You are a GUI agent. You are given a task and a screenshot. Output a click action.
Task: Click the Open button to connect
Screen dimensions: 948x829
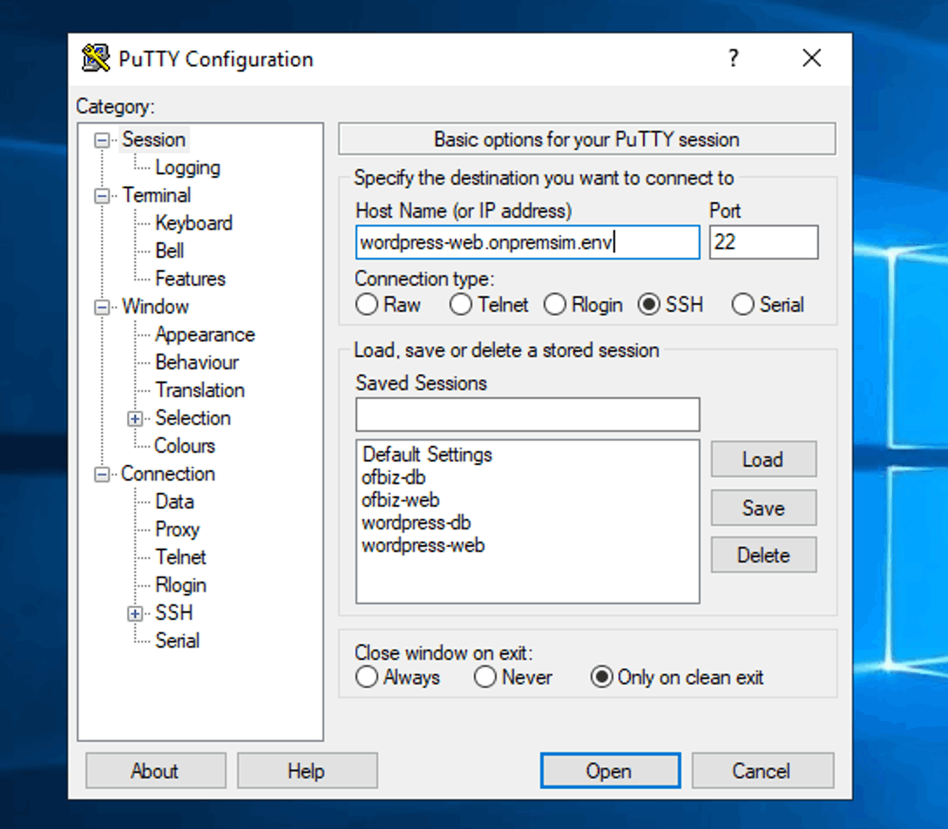[x=610, y=771]
